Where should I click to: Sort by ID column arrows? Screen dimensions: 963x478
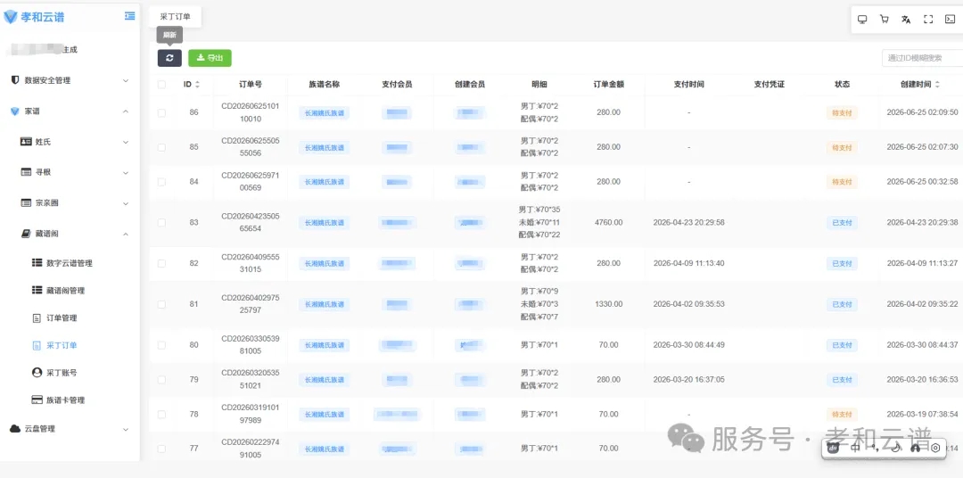tap(197, 84)
